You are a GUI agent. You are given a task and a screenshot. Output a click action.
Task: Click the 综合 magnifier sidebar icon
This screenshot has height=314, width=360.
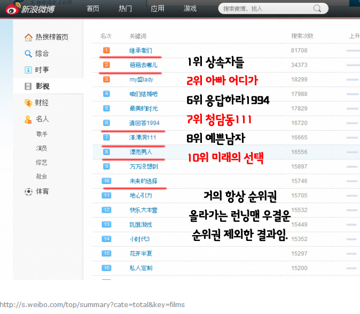coord(28,53)
